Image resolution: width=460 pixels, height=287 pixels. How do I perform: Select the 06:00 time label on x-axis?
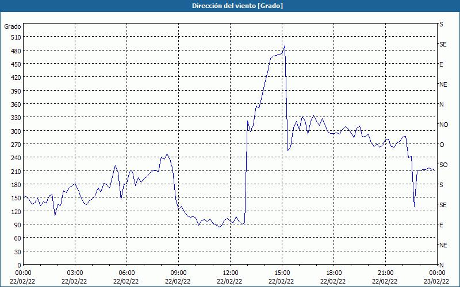point(126,273)
